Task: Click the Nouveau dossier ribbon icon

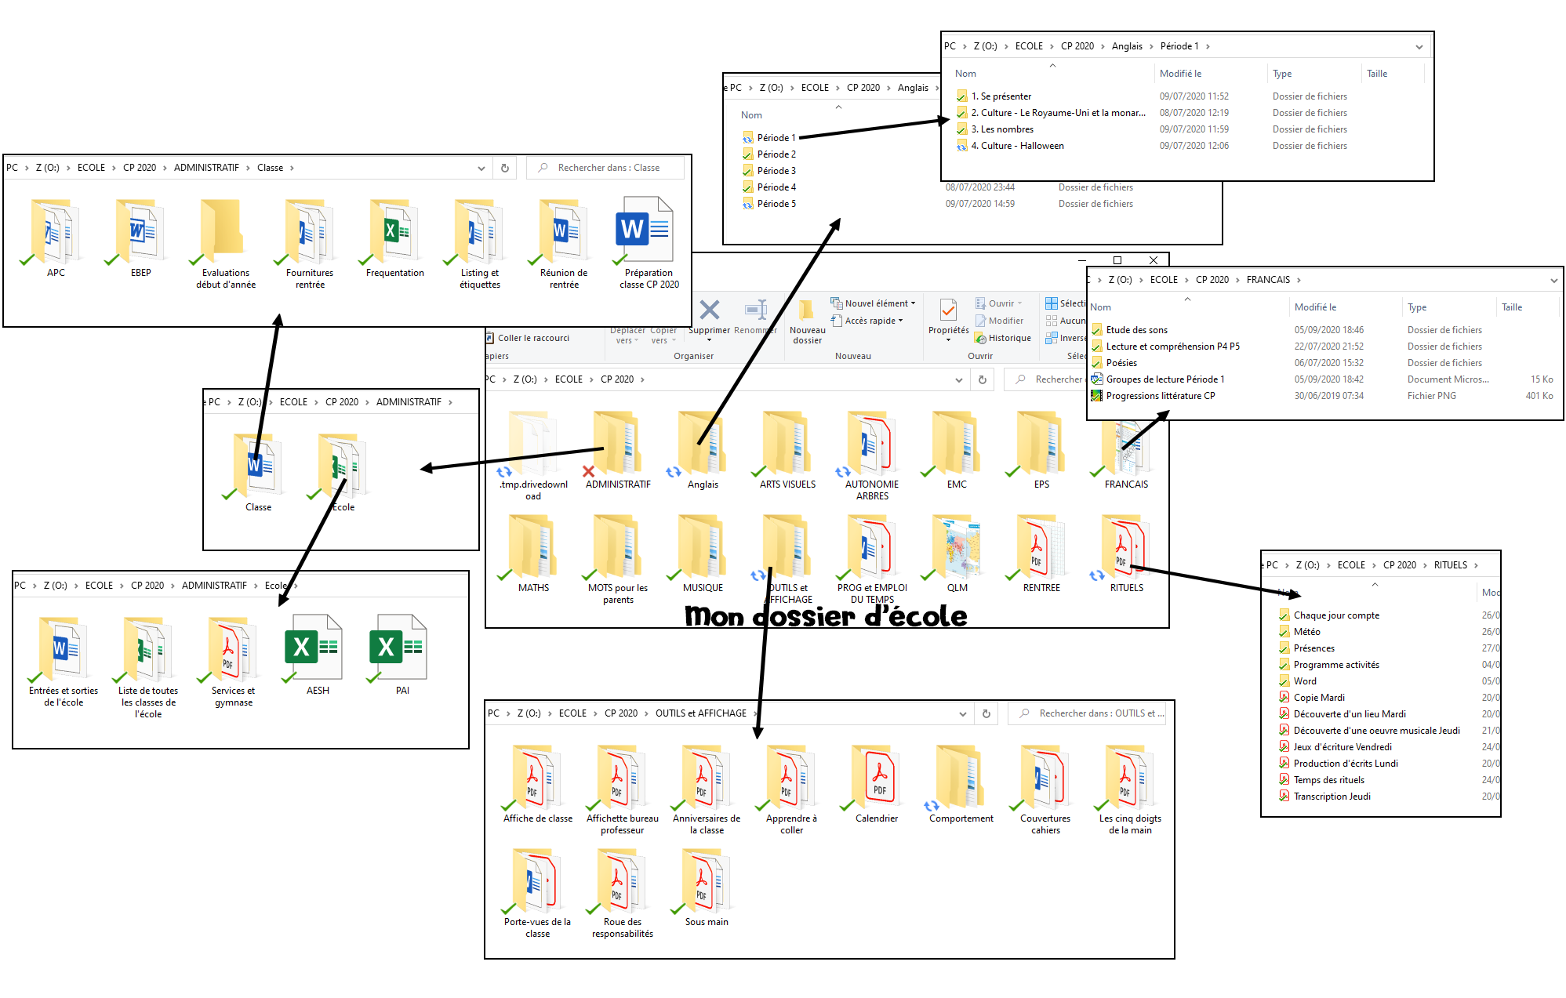Action: [x=806, y=310]
